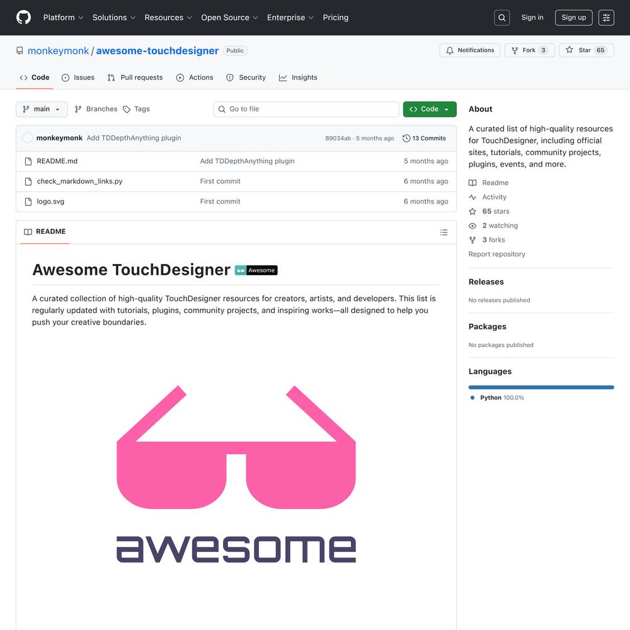This screenshot has width=630, height=630.
Task: Open the Readme link in About
Action: click(x=489, y=183)
